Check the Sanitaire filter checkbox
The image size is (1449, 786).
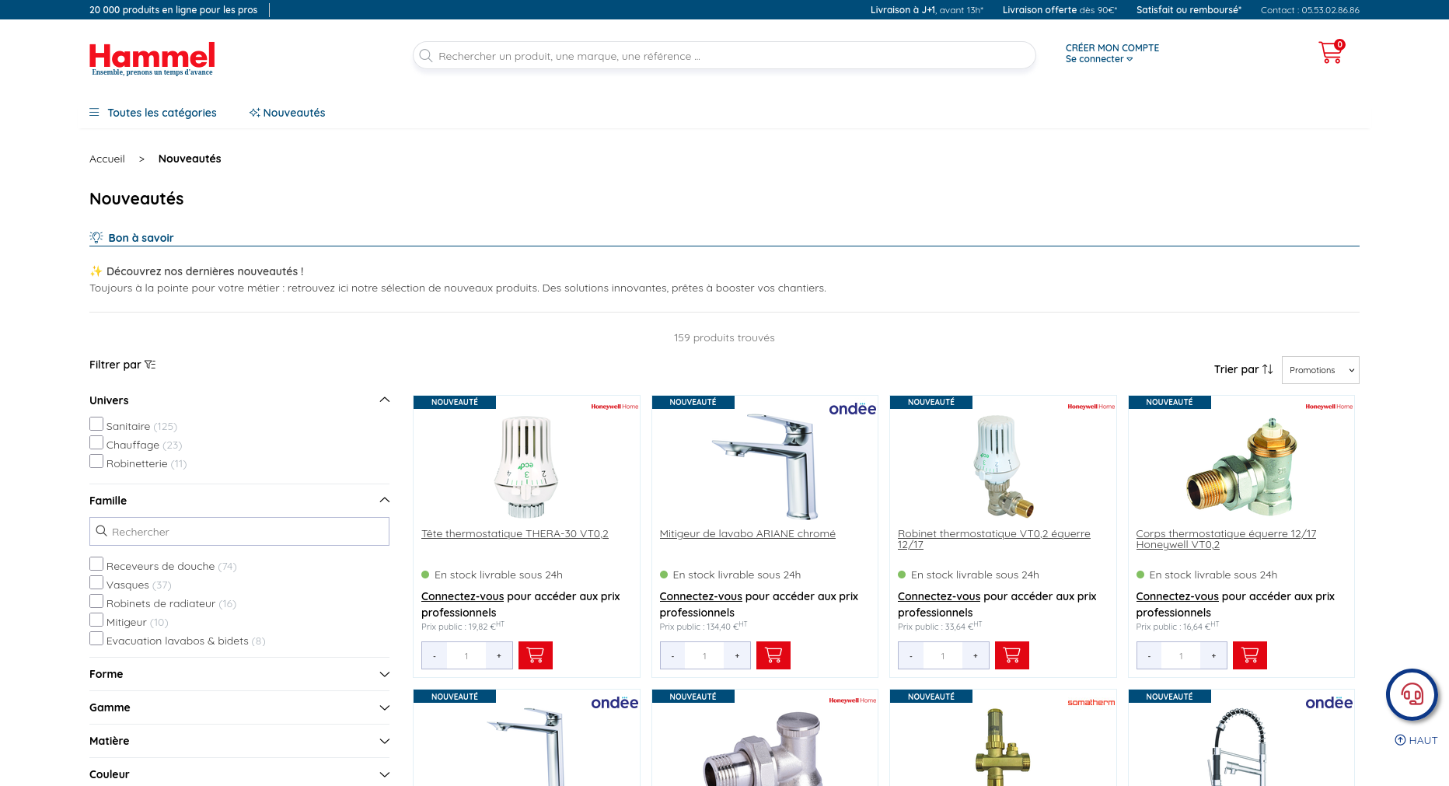96,424
